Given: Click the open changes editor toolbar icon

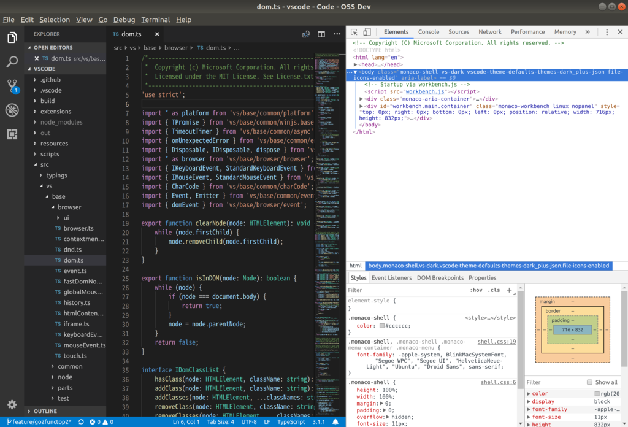Looking at the screenshot, I should (x=306, y=34).
